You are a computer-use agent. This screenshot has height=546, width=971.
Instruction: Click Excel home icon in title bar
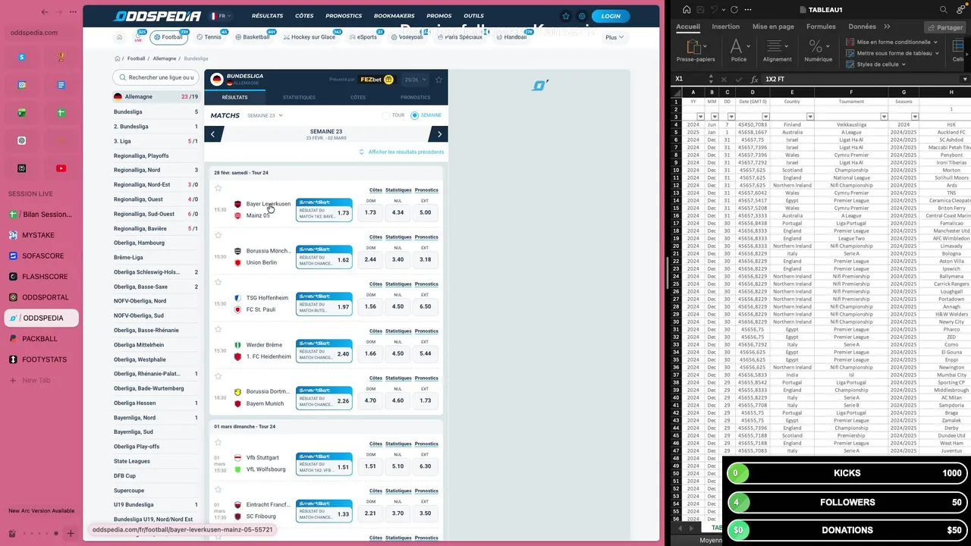coord(687,10)
